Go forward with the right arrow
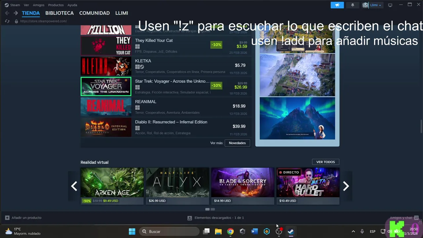This screenshot has width=423, height=238. point(16,13)
